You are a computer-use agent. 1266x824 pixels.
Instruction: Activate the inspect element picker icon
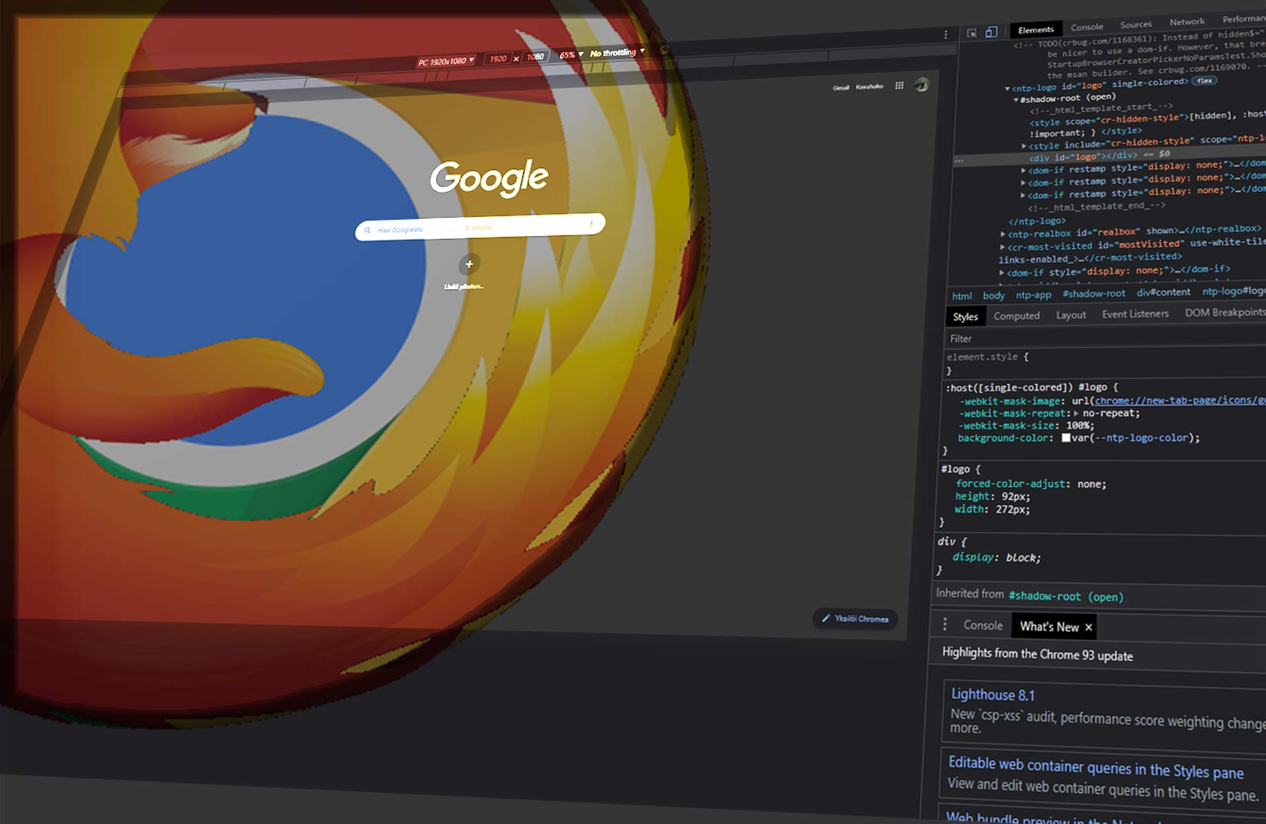pos(972,33)
